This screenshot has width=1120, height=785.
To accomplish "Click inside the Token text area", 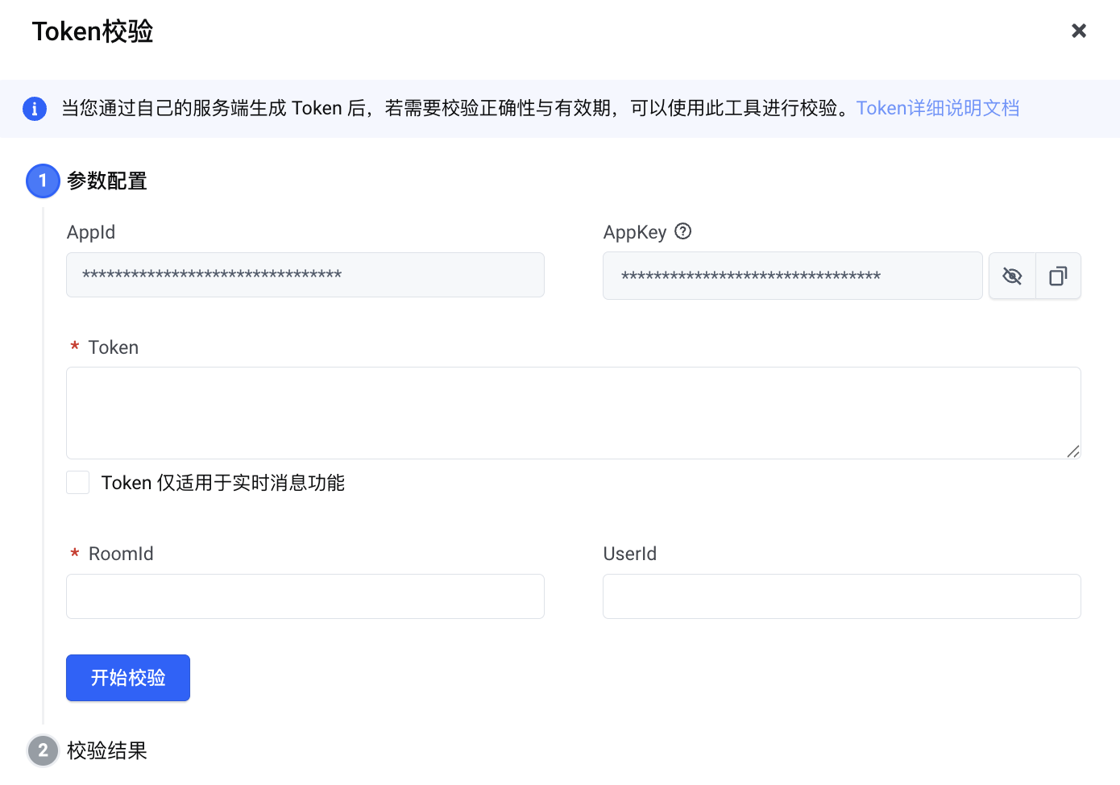I will coord(572,413).
